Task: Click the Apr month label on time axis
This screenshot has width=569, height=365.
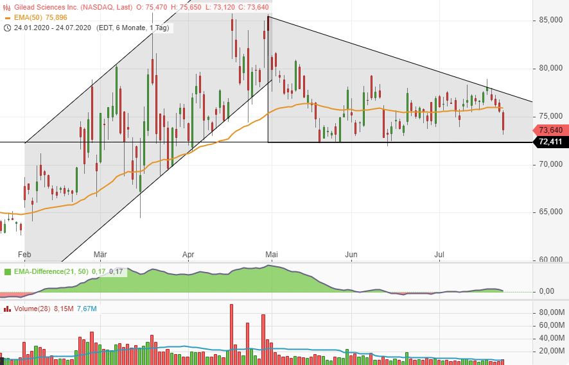Action: 188,255
